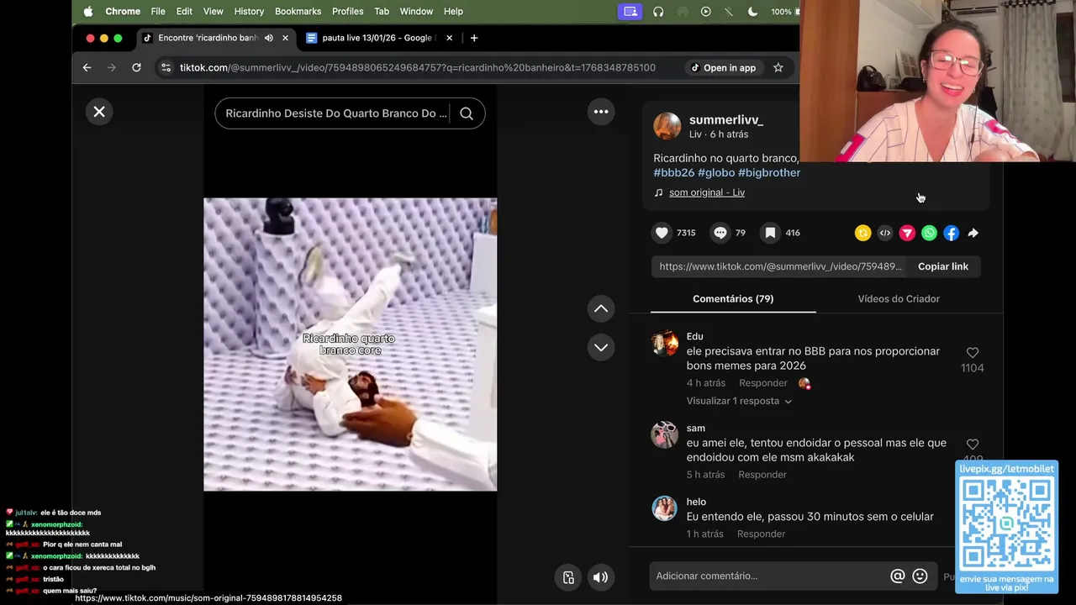
Task: Click the site info icon in address bar
Action: point(166,67)
